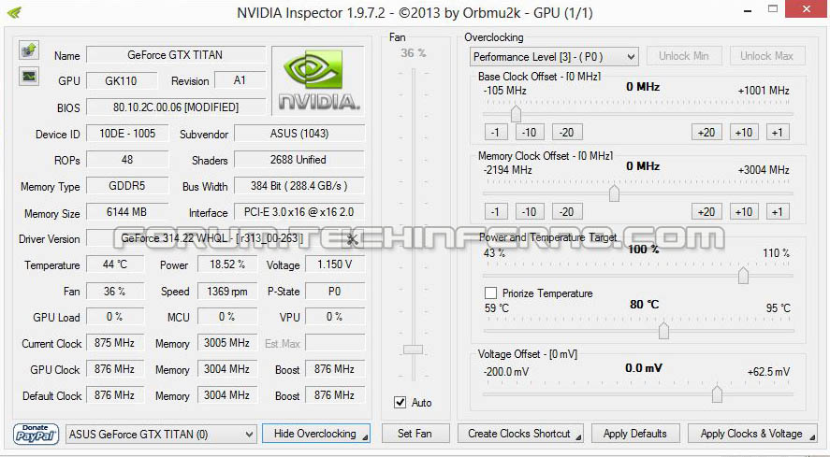The image size is (830, 457).
Task: Click Memory Clock Offset +1 button
Action: point(777,211)
